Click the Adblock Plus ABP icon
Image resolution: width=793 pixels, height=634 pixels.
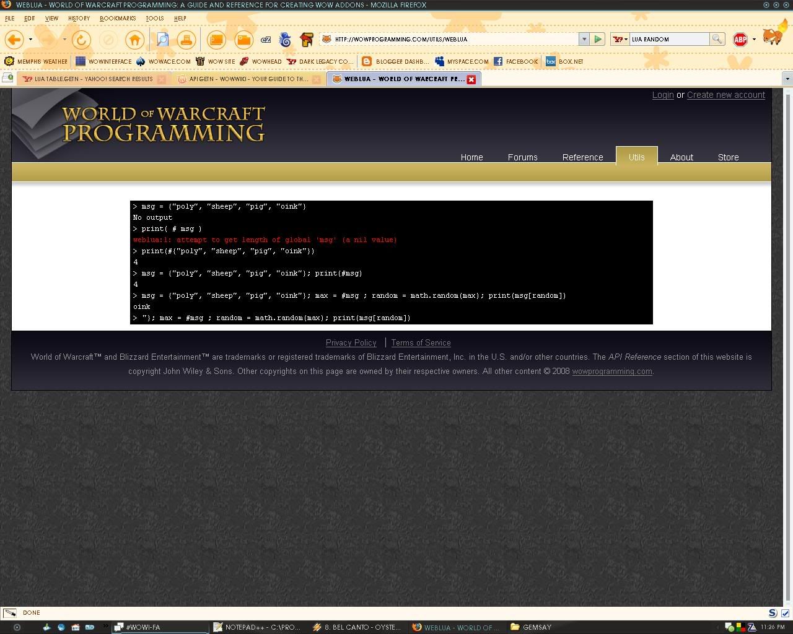click(x=740, y=40)
